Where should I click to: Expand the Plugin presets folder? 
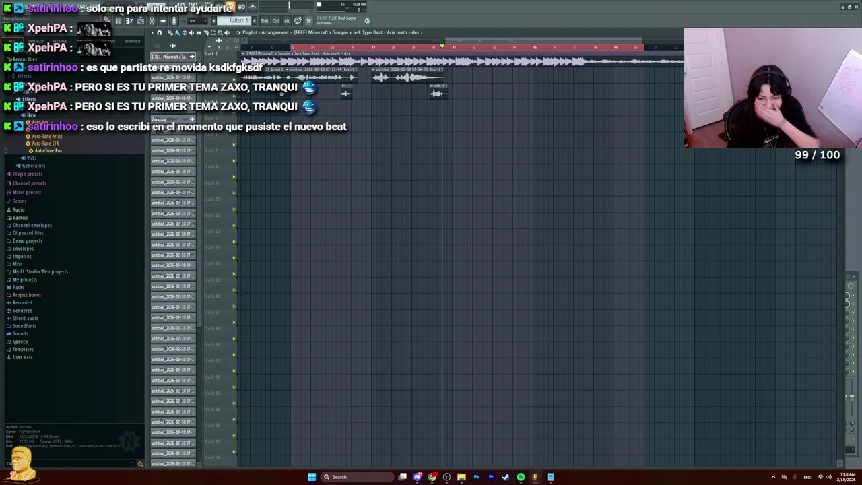click(27, 174)
